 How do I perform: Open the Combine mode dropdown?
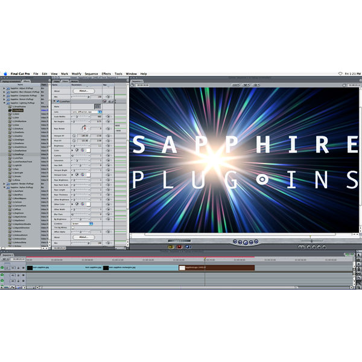tap(82, 224)
